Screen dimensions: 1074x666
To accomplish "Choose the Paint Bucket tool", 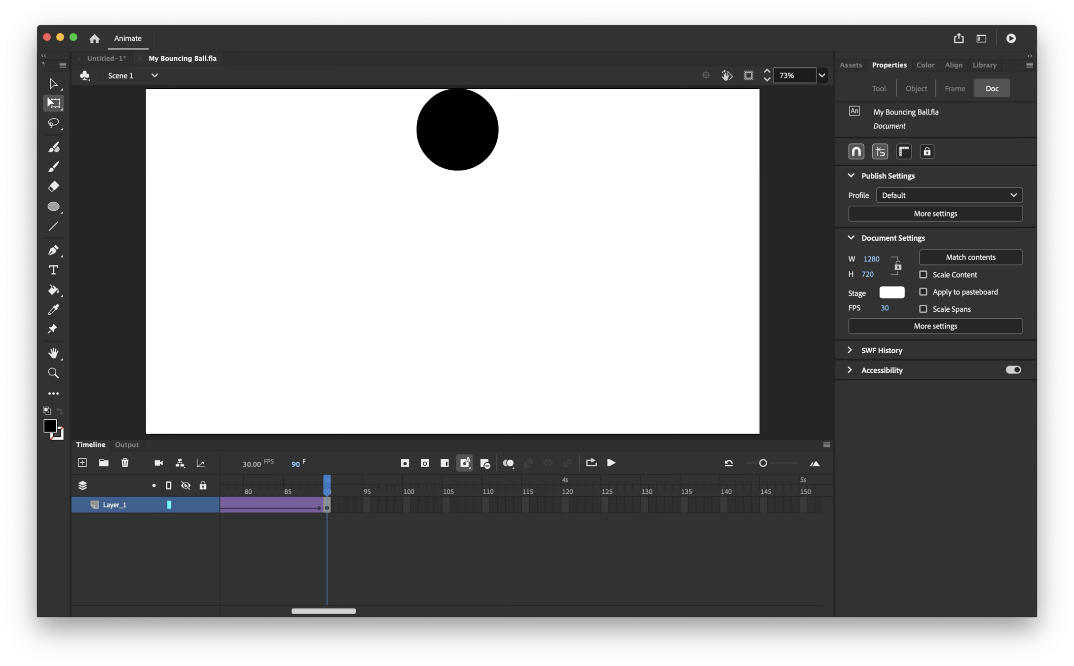I will 53,290.
